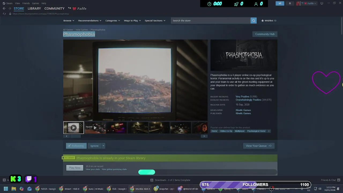Click the taskbar volume speaker icon

(320, 189)
